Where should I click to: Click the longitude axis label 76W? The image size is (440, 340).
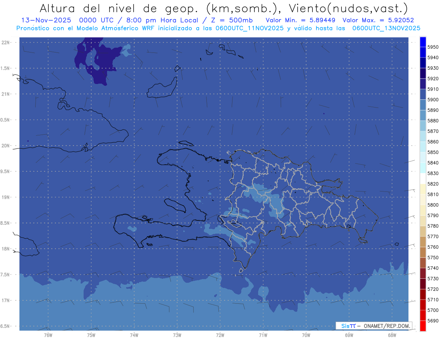(x=48, y=335)
